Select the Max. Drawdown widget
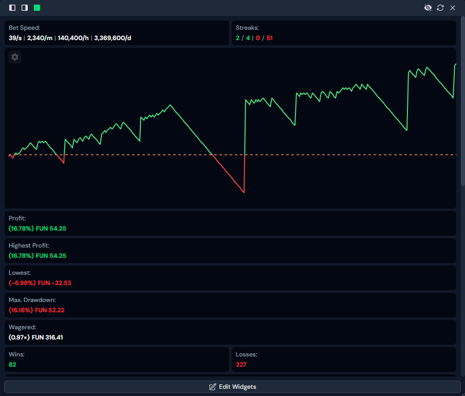 (x=230, y=305)
